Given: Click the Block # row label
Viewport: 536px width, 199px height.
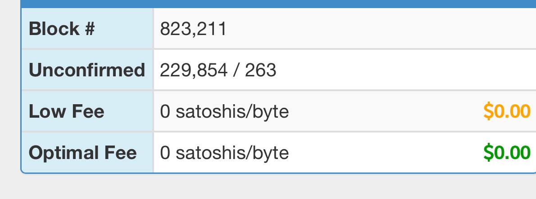Looking at the screenshot, I should pyautogui.click(x=62, y=29).
